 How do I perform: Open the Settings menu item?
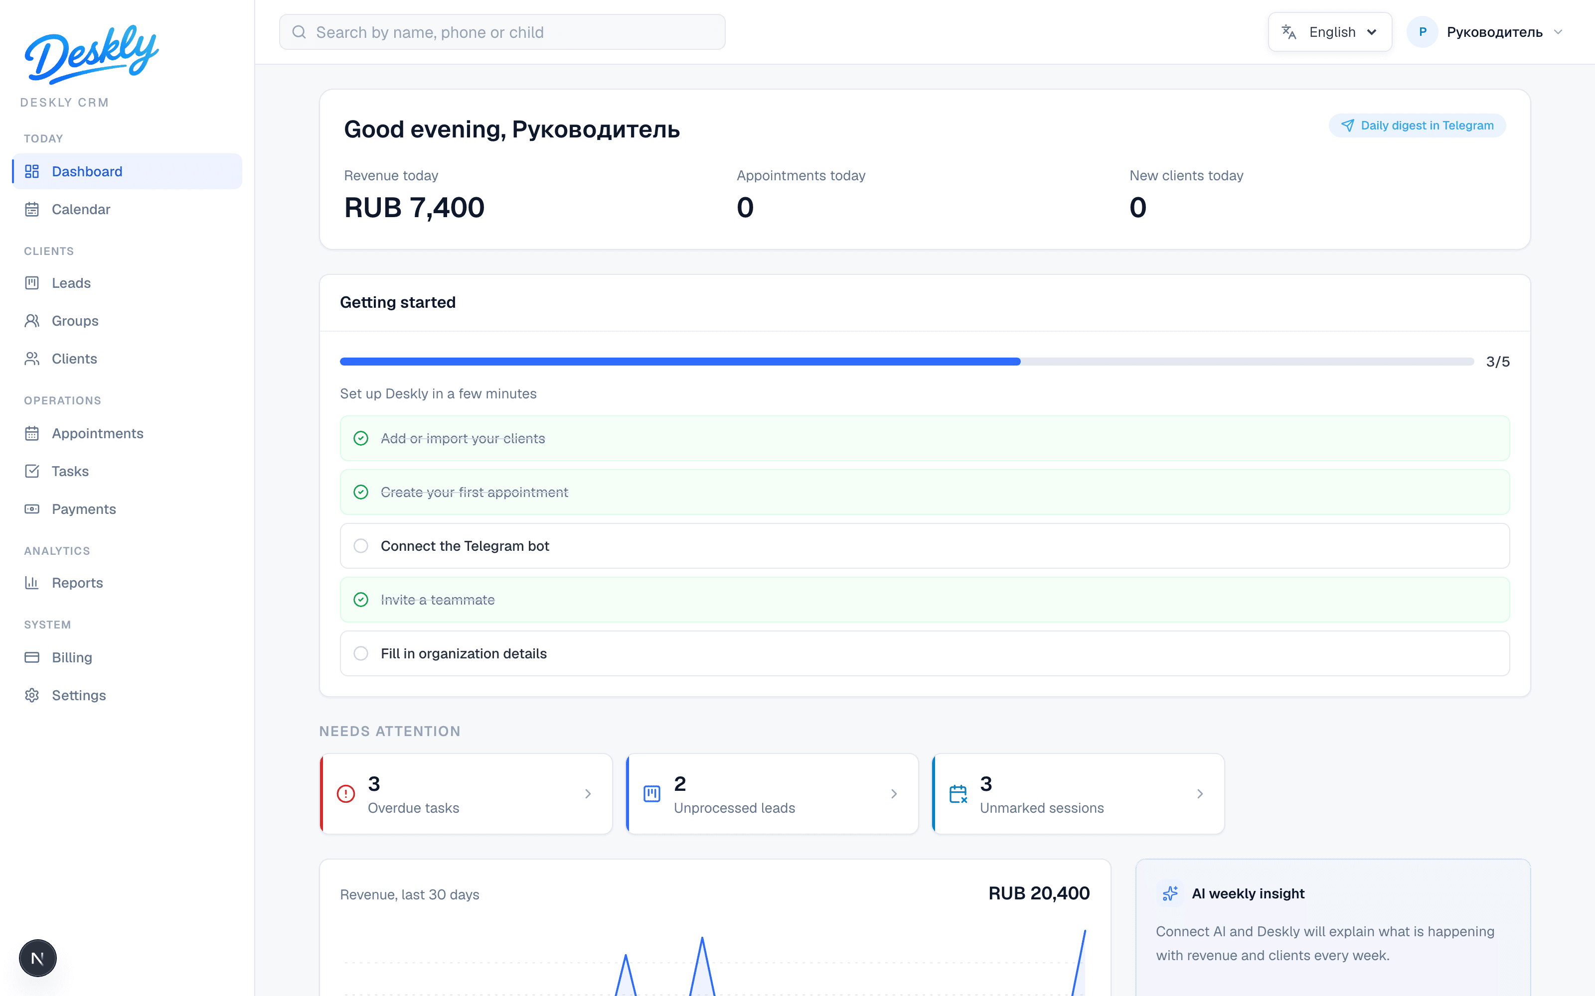pos(127,695)
